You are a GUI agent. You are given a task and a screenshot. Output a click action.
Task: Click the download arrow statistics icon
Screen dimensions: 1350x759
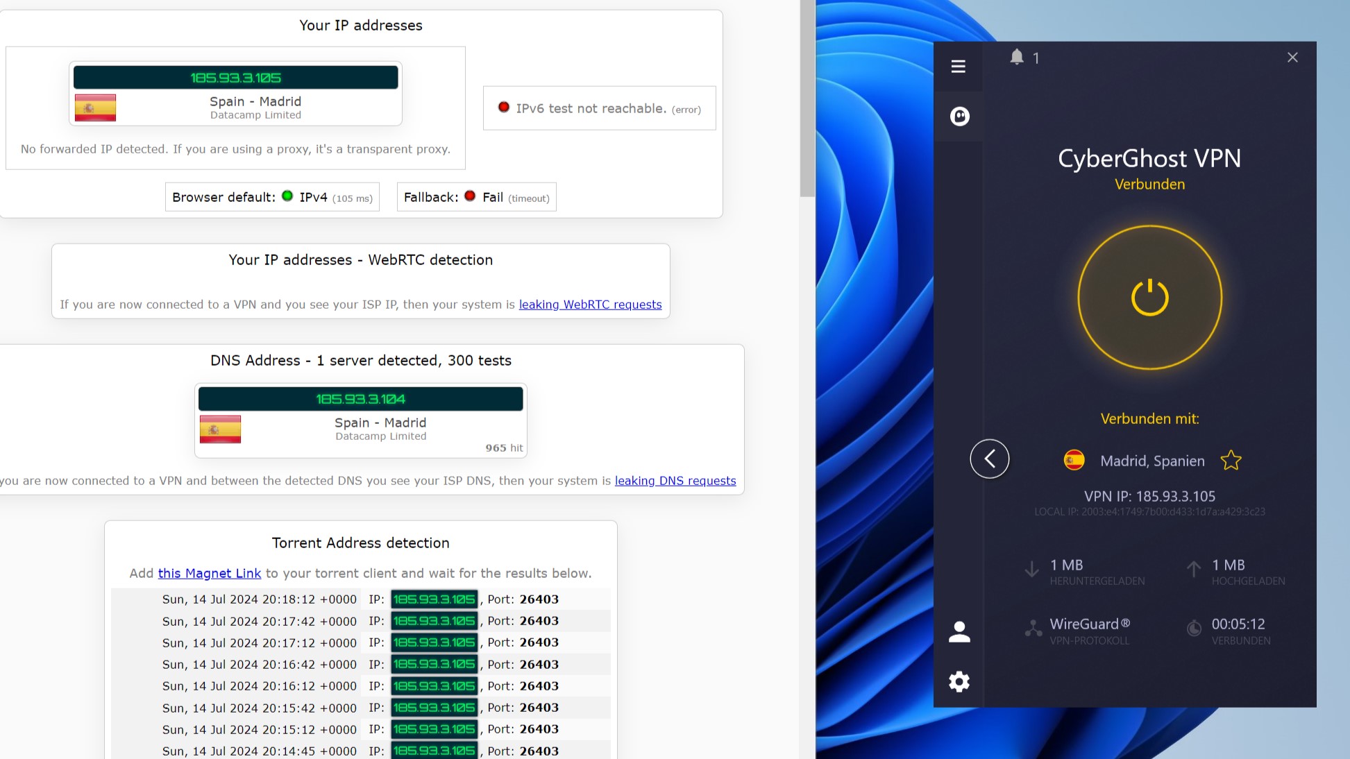point(1031,569)
